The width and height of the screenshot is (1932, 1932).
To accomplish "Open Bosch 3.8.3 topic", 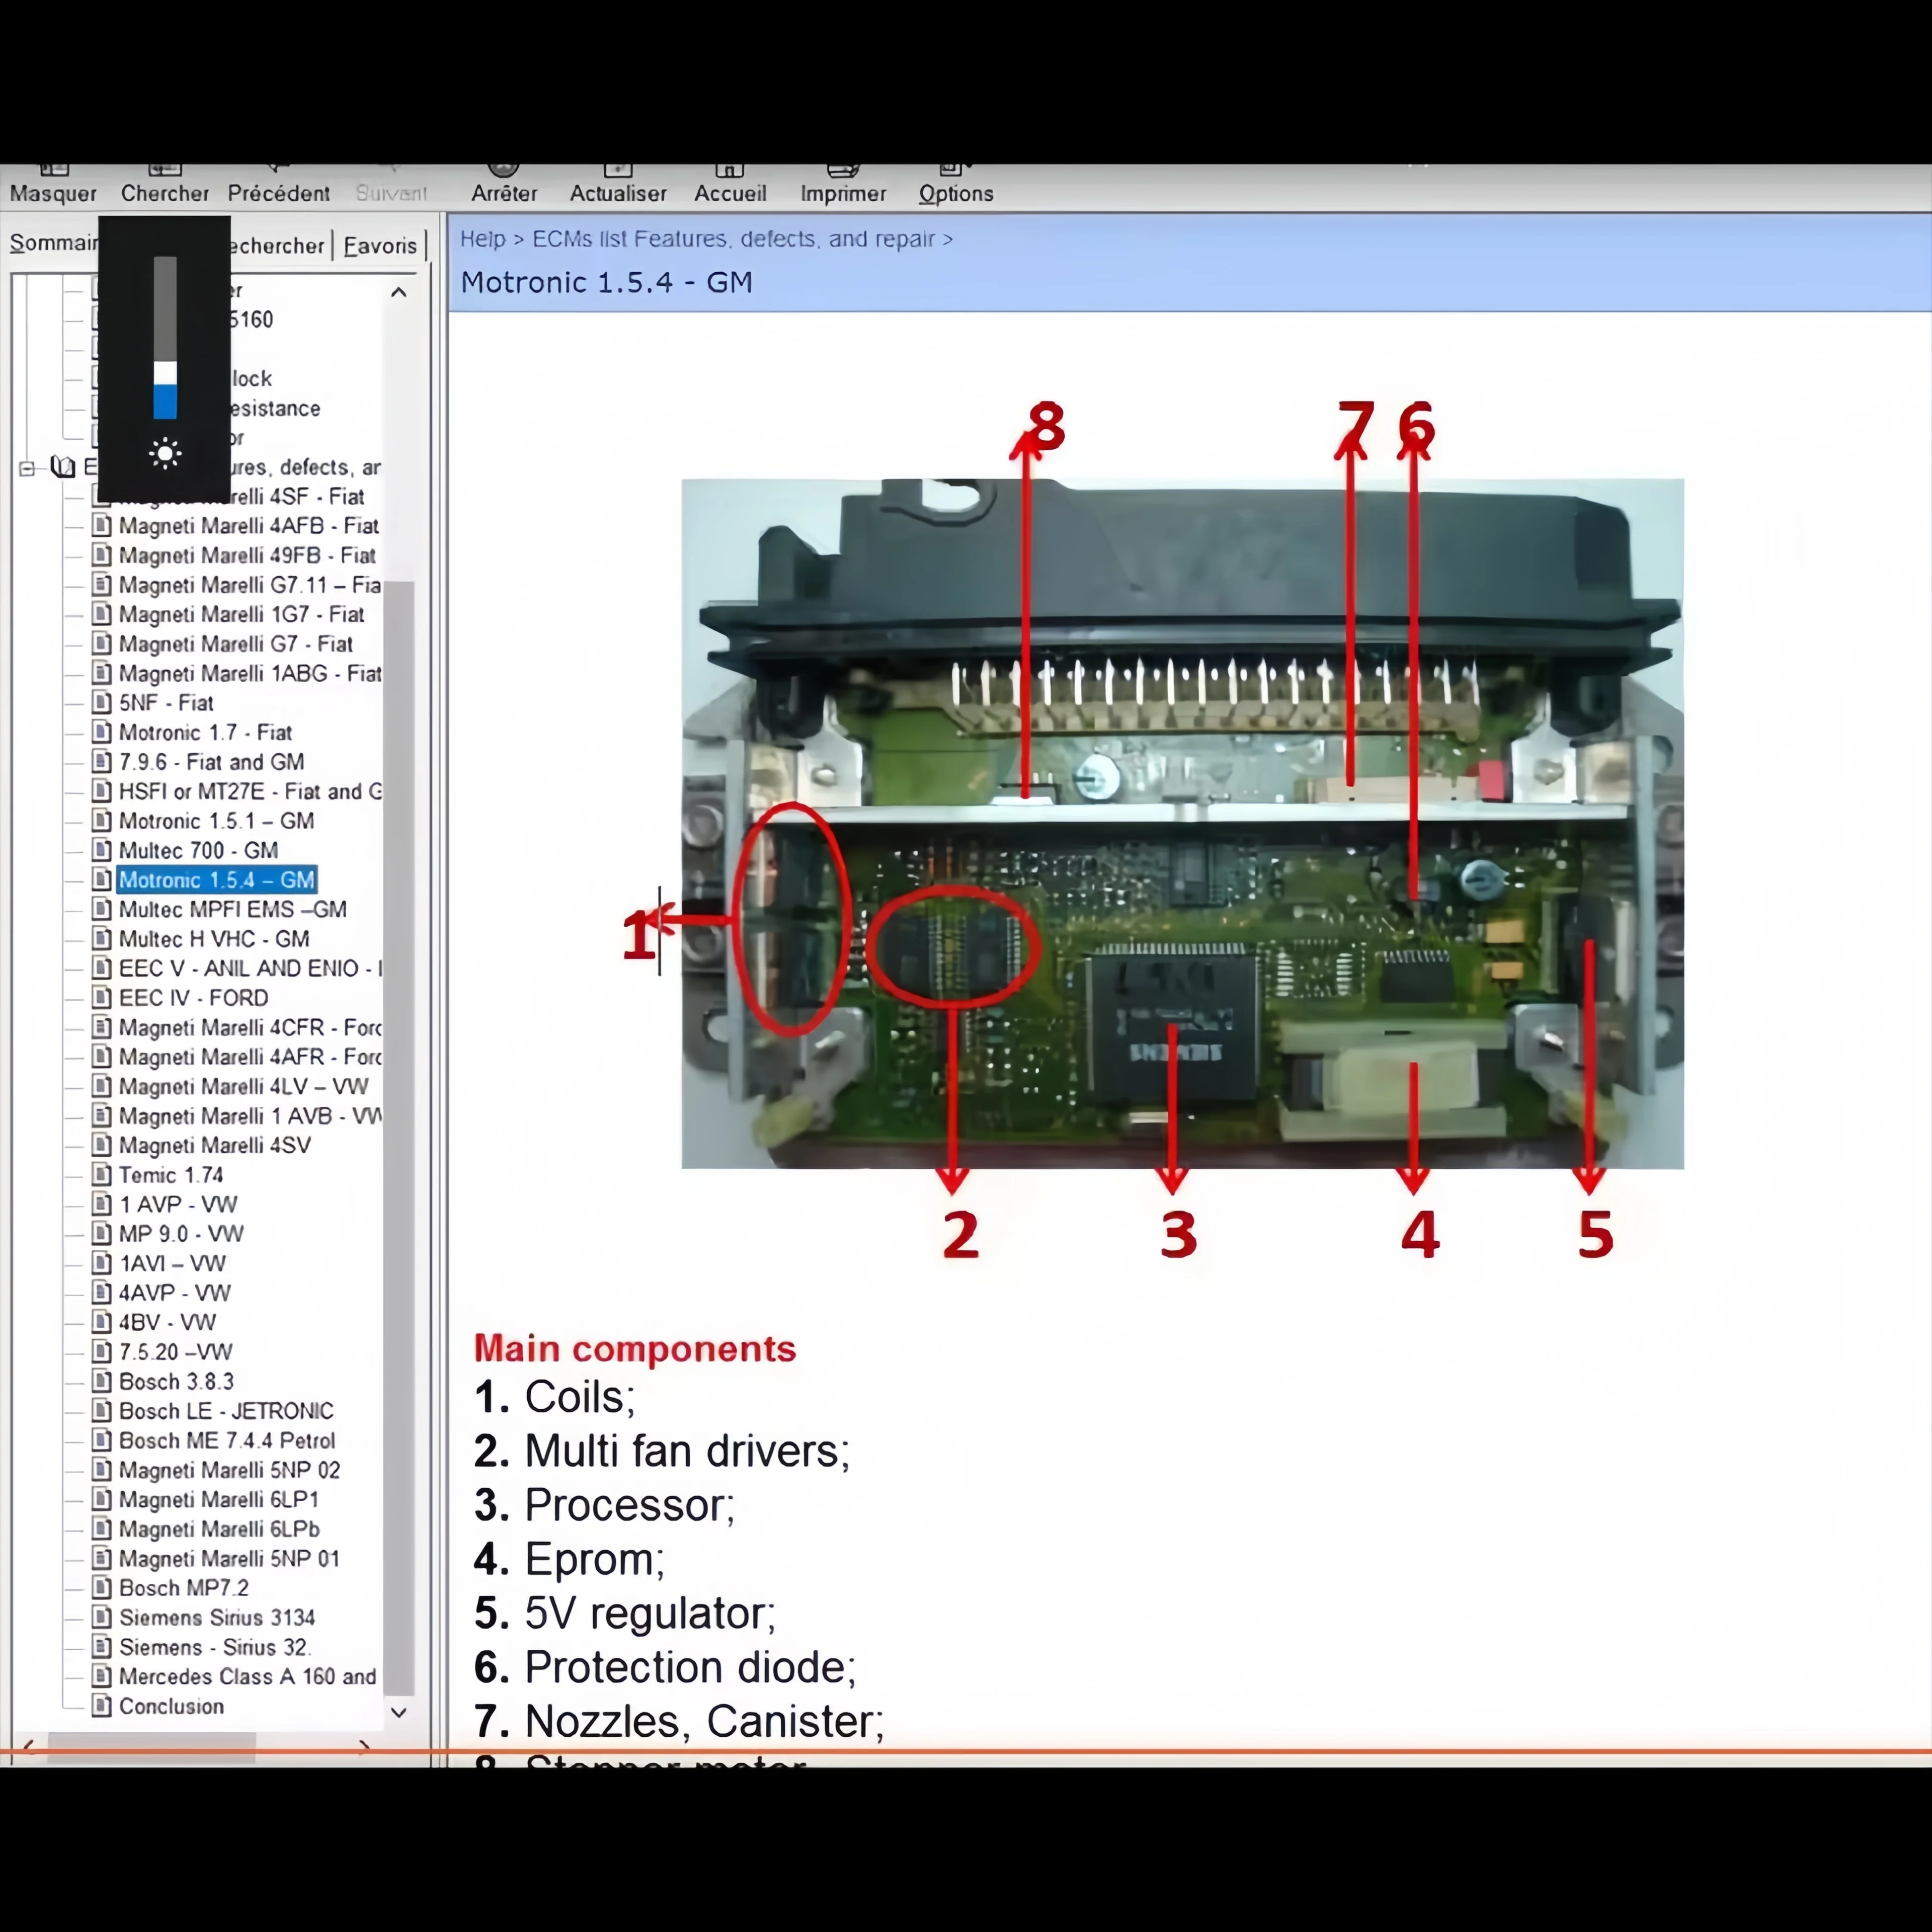I will pos(176,1381).
